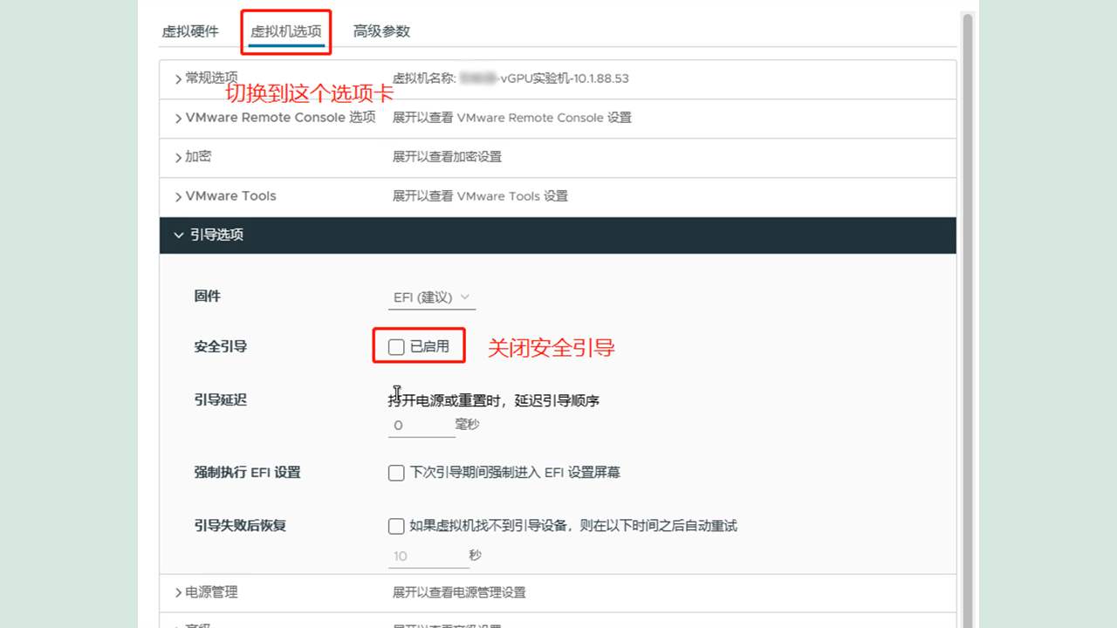1117x628 pixels.
Task: Click the 引导延迟 label
Action: [x=221, y=399]
